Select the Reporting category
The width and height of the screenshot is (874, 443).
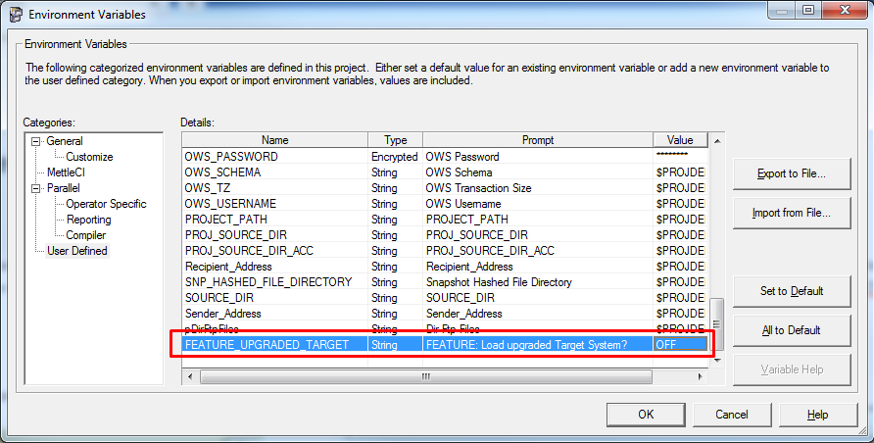88,220
